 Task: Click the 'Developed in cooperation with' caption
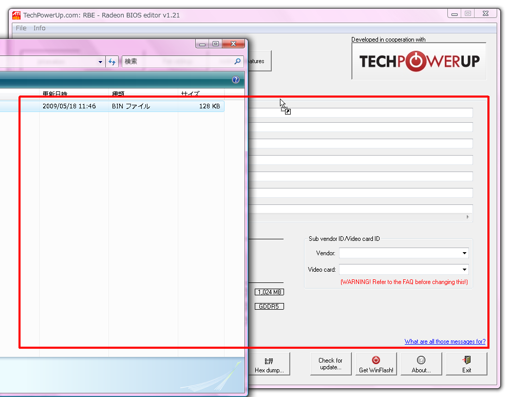point(388,40)
